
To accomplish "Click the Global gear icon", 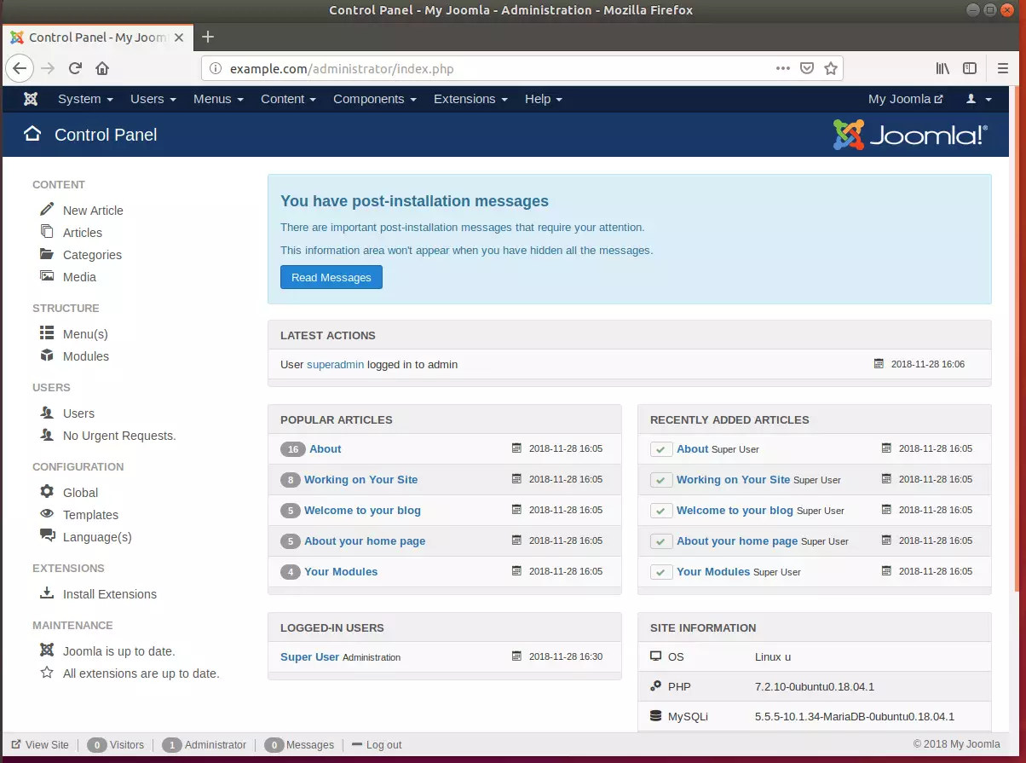I will pyautogui.click(x=47, y=492).
